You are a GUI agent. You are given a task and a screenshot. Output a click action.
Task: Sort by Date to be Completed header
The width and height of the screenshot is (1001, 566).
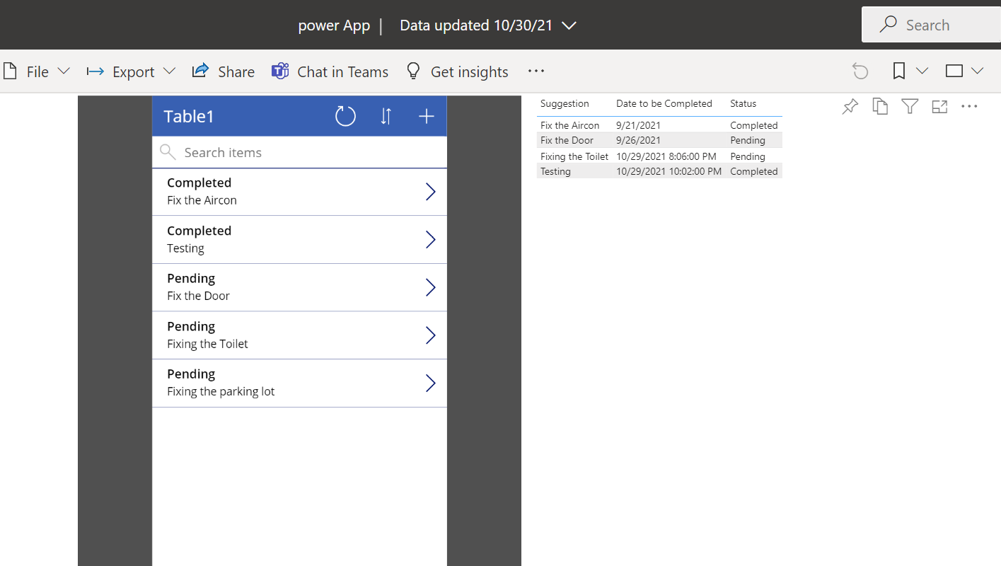coord(664,103)
